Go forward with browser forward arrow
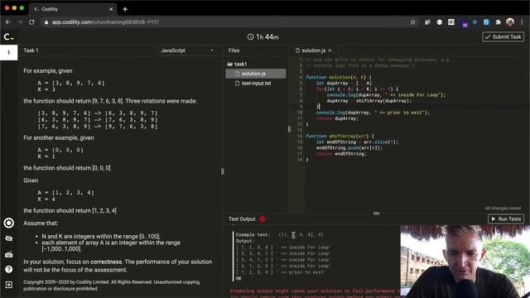 coord(20,22)
